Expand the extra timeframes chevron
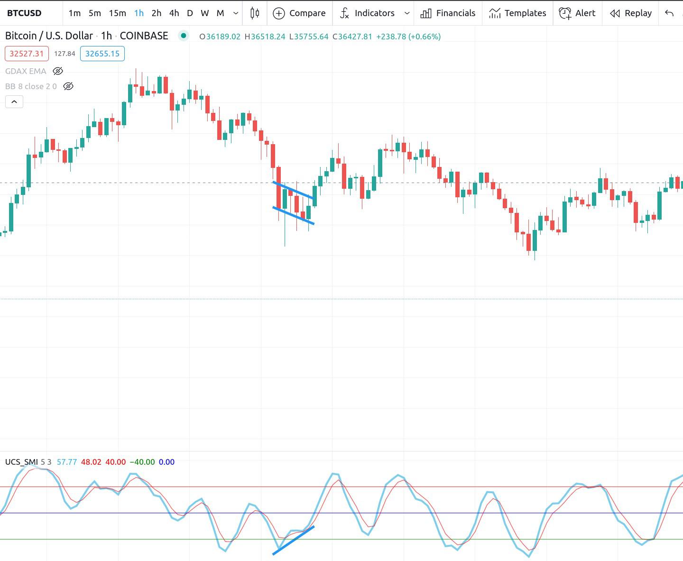 (x=235, y=13)
